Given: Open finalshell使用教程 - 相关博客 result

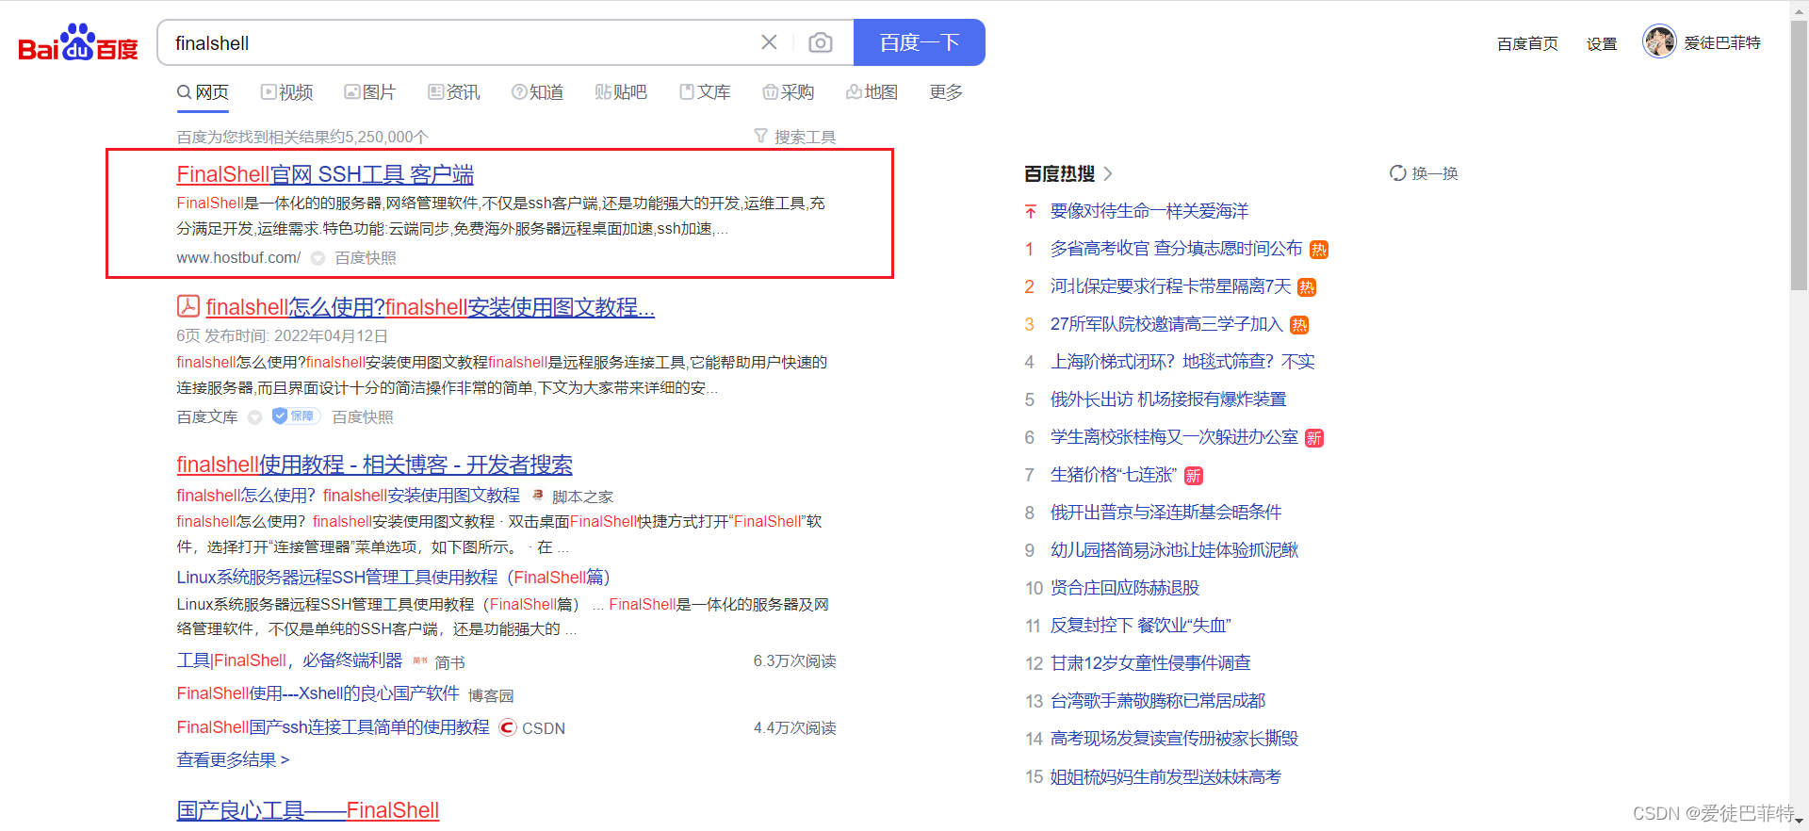Looking at the screenshot, I should 374,464.
